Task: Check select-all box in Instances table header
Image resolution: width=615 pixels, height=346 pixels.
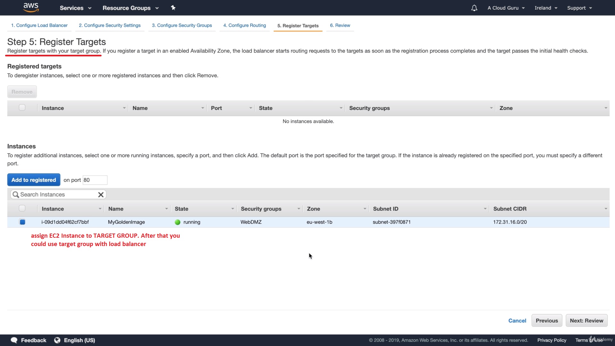Action: click(x=22, y=208)
